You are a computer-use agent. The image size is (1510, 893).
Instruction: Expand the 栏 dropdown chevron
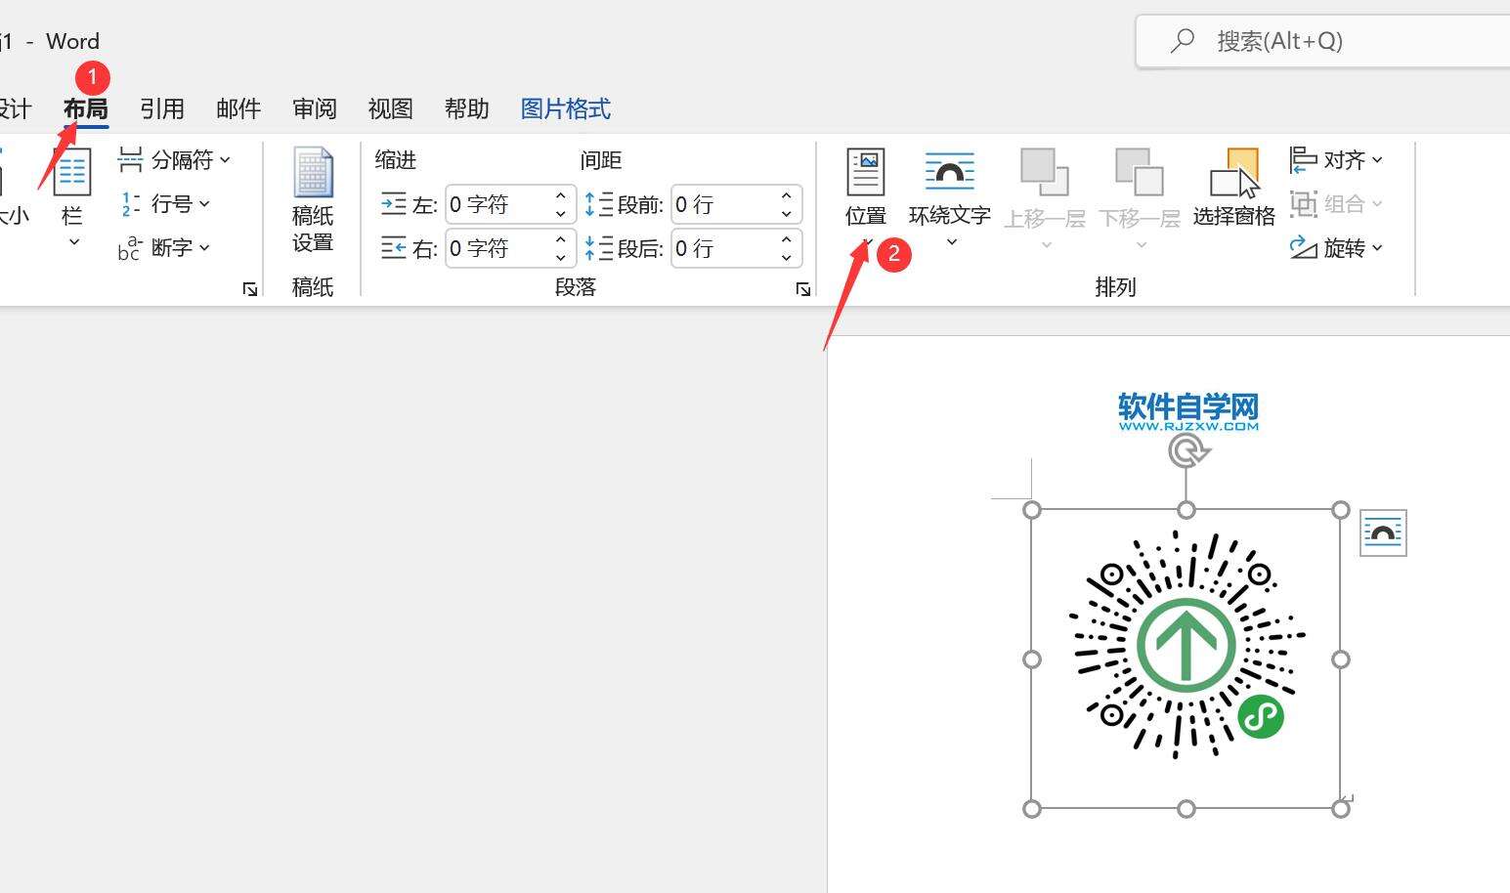73,241
